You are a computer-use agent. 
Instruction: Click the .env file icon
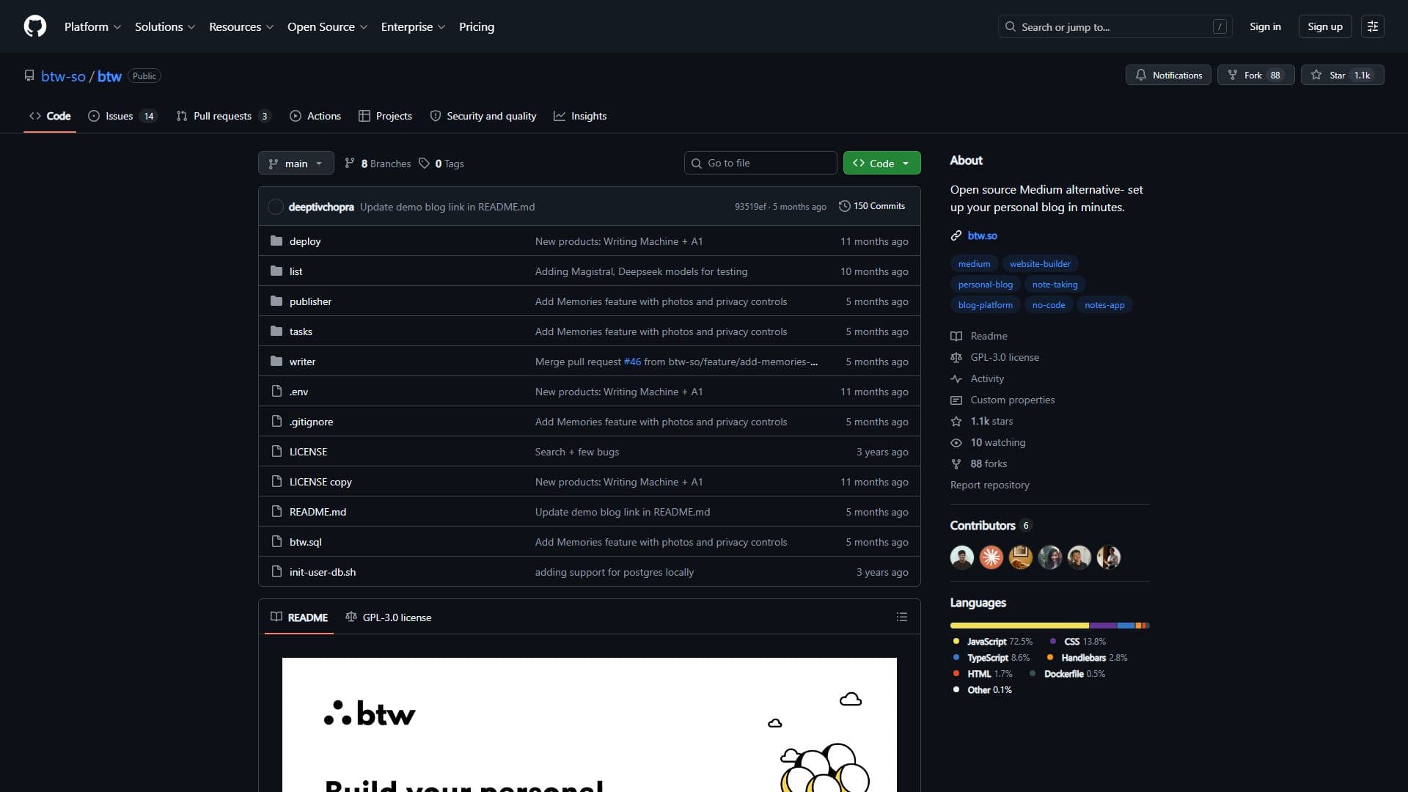(276, 392)
